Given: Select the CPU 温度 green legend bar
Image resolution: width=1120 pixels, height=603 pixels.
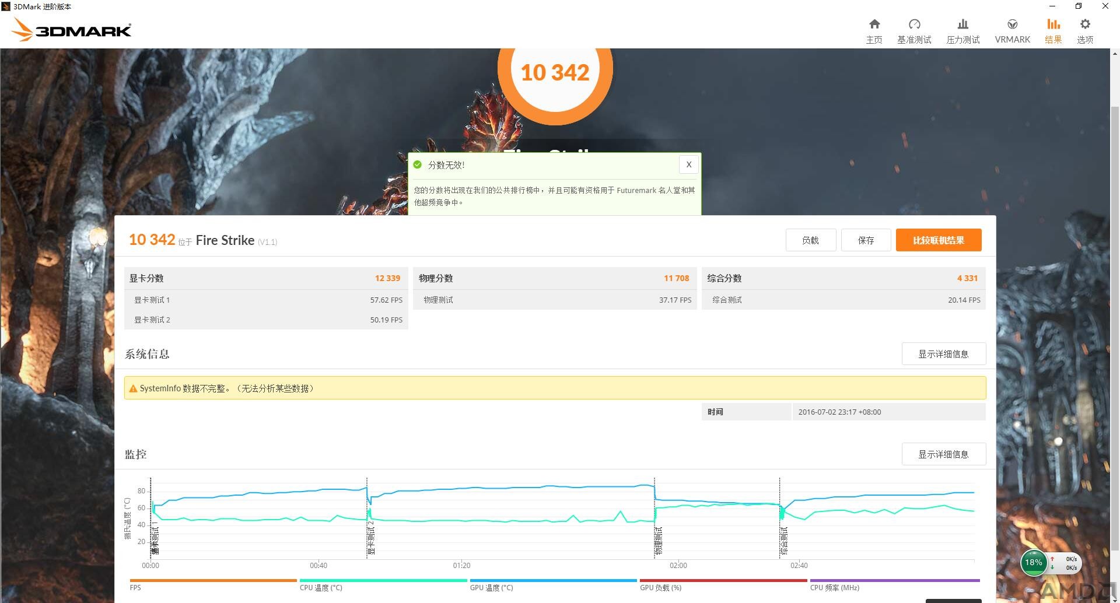Looking at the screenshot, I should (383, 581).
